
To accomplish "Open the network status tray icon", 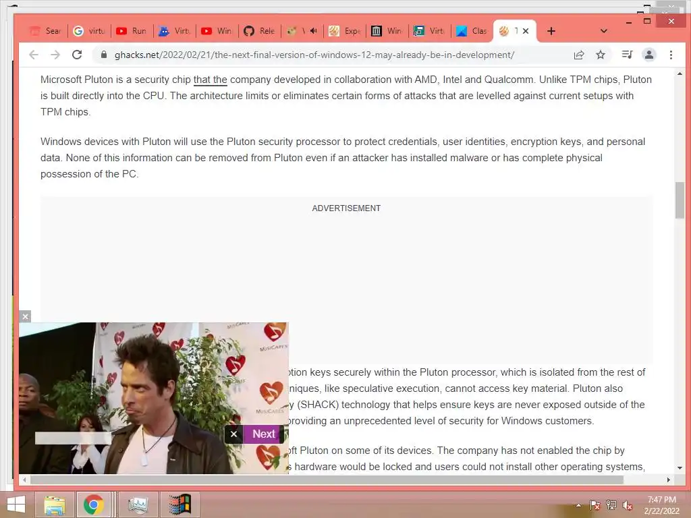I will pos(611,505).
